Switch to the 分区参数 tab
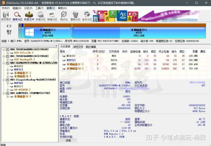 pos(65,46)
